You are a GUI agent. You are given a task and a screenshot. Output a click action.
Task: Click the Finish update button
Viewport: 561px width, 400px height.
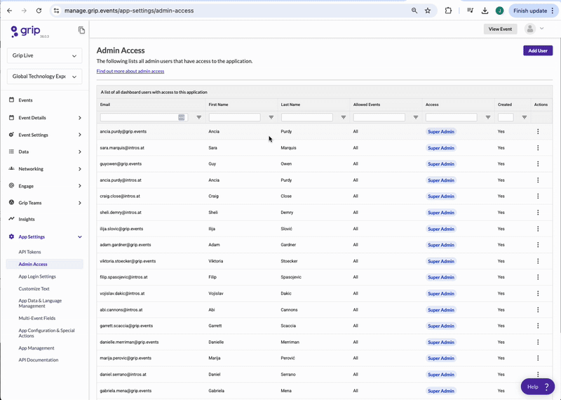(x=534, y=11)
